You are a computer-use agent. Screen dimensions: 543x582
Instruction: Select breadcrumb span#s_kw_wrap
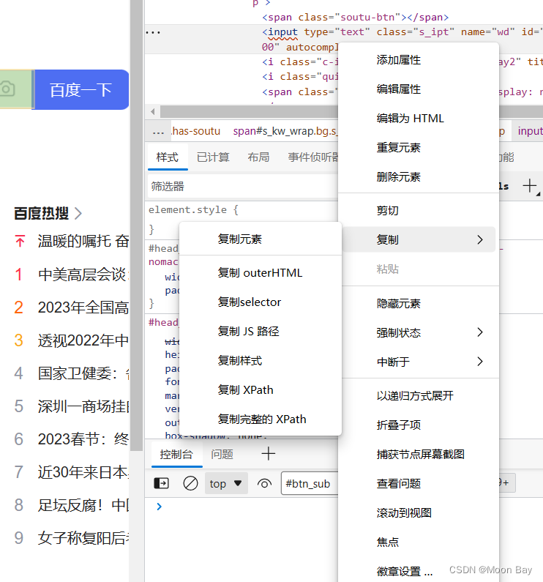pos(285,131)
